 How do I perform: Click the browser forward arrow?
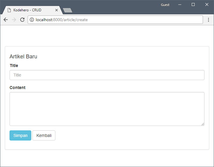coord(14,20)
